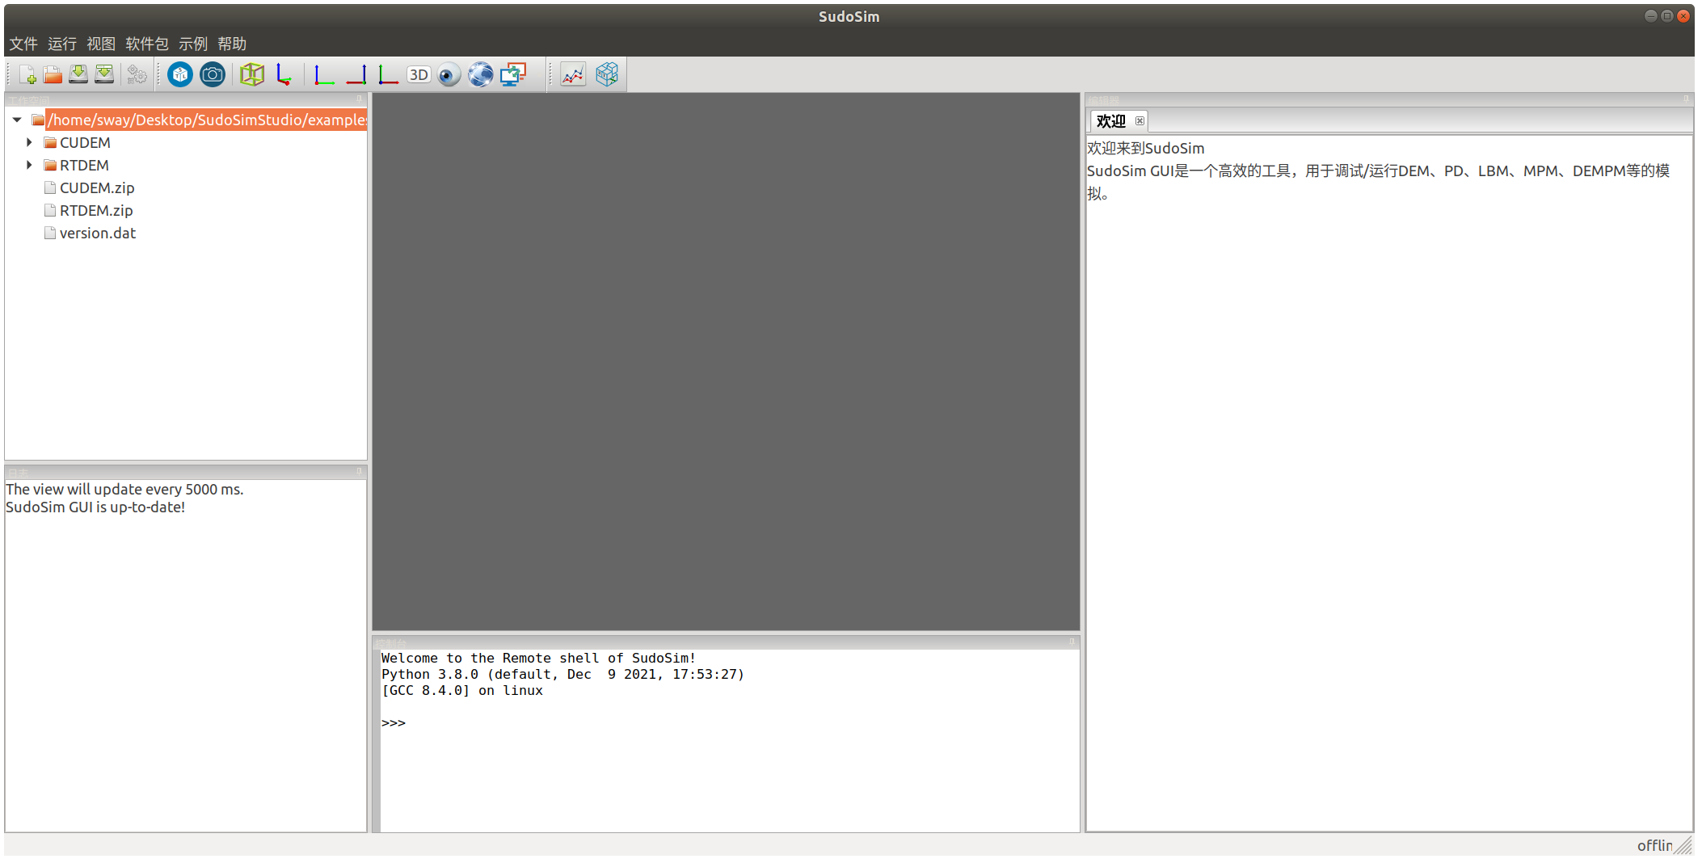This screenshot has height=863, width=1702.
Task: Open the 软件包 menu
Action: [x=146, y=44]
